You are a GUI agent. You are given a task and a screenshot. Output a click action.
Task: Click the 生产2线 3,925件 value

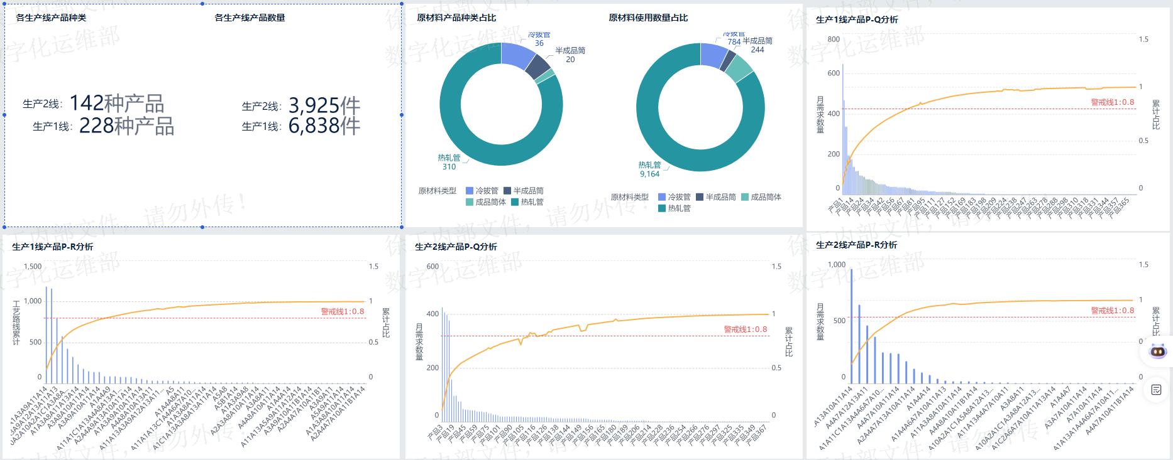(x=324, y=105)
